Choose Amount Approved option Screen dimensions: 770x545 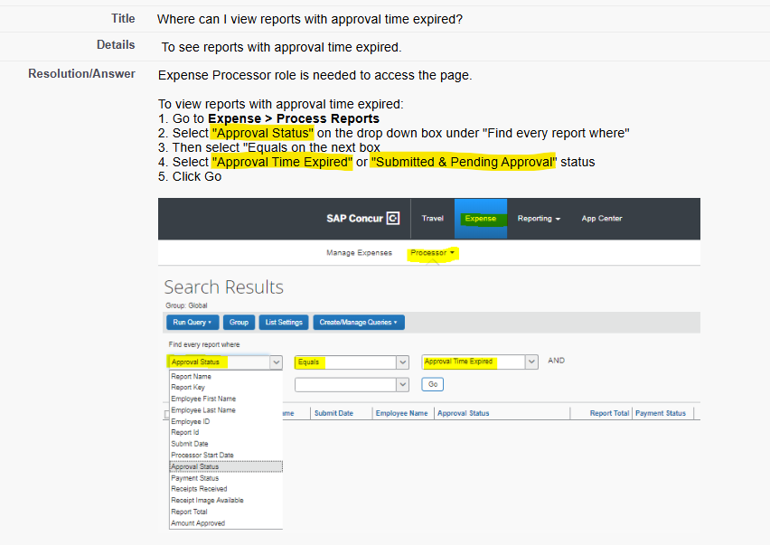(x=226, y=523)
